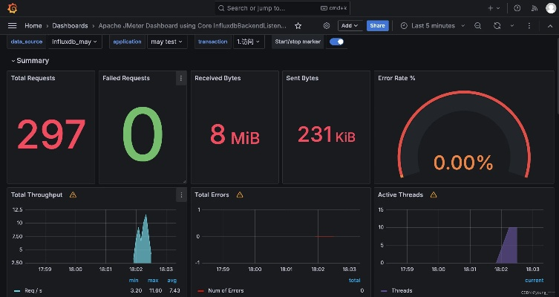Toggle the Req / s legend series

33,290
